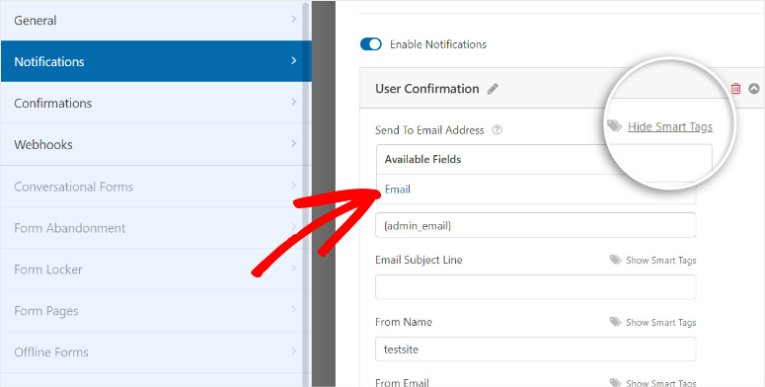Click the chevron beside Form Pages
Screen dimensions: 765x387
point(294,310)
